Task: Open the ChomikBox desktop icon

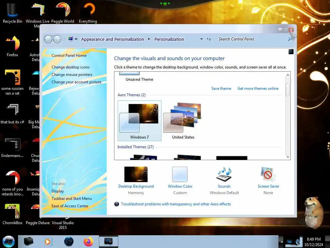Action: [13, 214]
